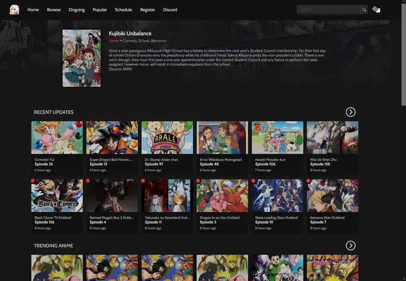Click the RECENT UPDATES heading
This screenshot has height=281, width=406.
pyautogui.click(x=54, y=112)
